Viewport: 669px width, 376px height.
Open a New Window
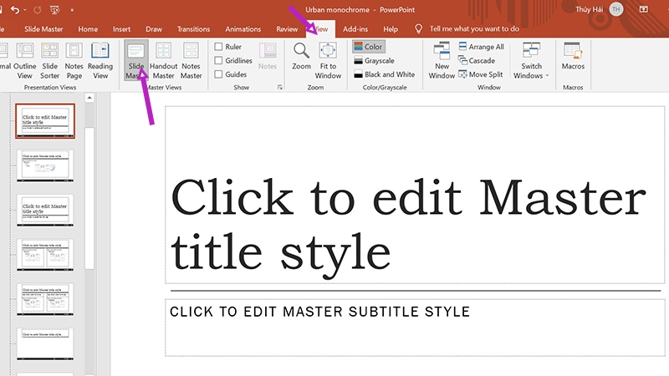click(x=442, y=61)
